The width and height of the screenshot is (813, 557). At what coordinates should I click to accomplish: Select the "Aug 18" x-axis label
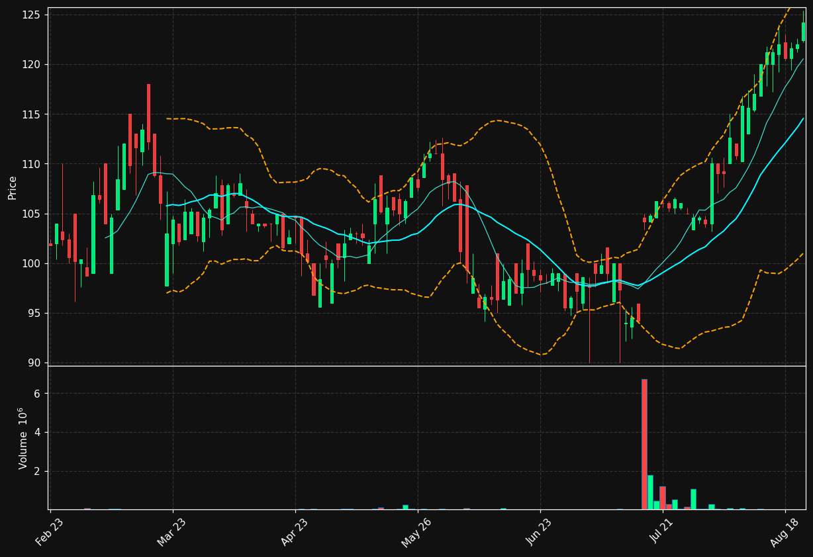pyautogui.click(x=784, y=533)
